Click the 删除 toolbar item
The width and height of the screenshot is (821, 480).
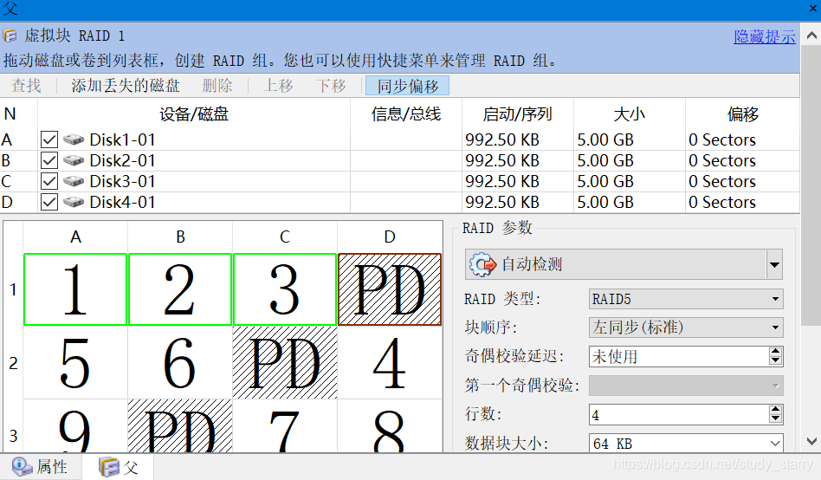tap(217, 86)
